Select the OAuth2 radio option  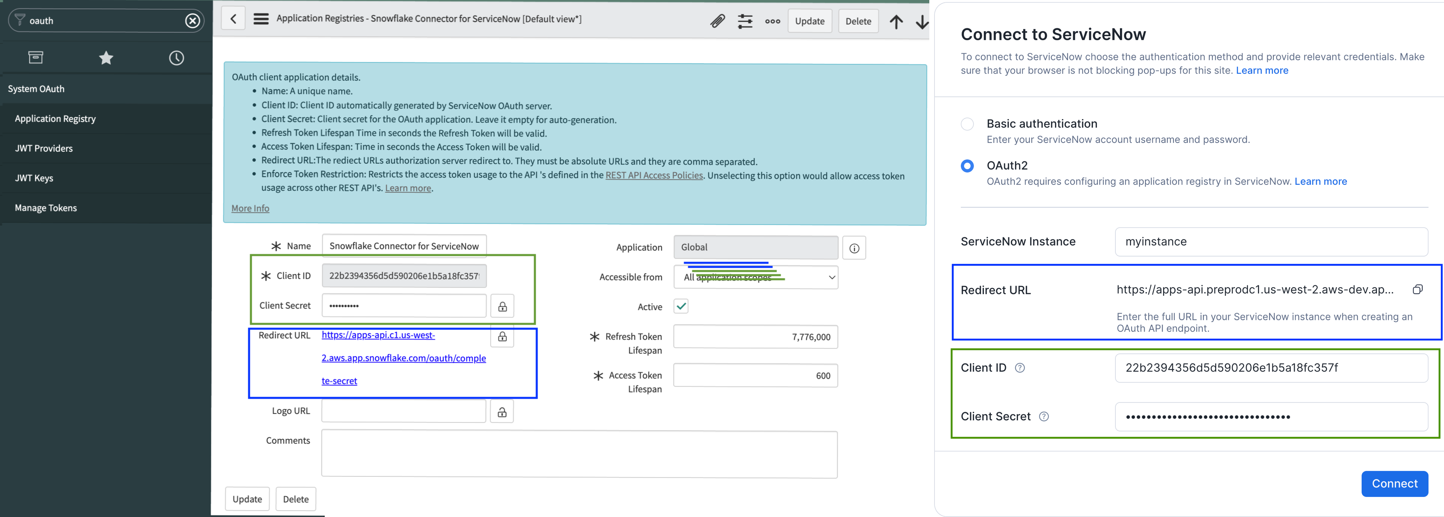point(967,166)
